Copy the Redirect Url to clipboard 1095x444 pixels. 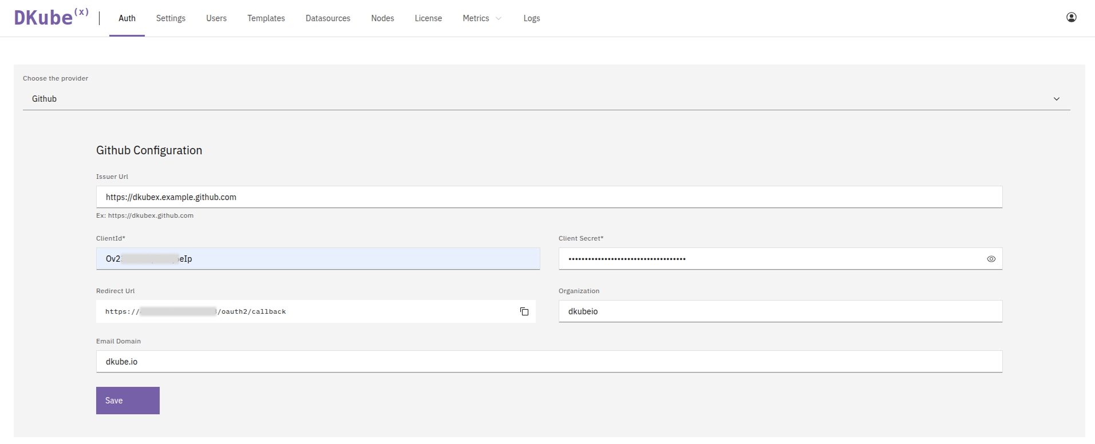(x=524, y=311)
